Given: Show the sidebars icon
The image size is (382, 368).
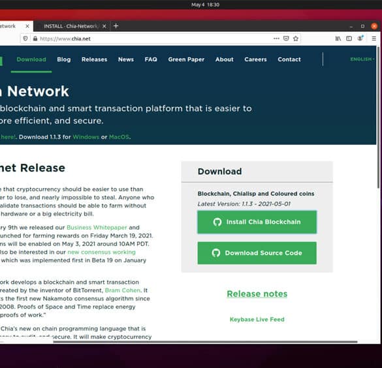Looking at the screenshot, I should 349,38.
